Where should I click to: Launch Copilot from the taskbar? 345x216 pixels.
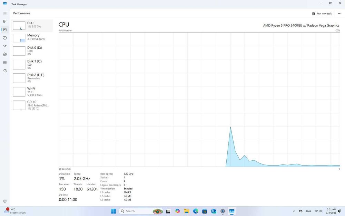(178, 211)
